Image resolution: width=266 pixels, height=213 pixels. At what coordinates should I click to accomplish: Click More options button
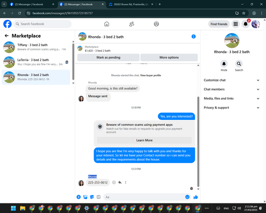coord(169,58)
